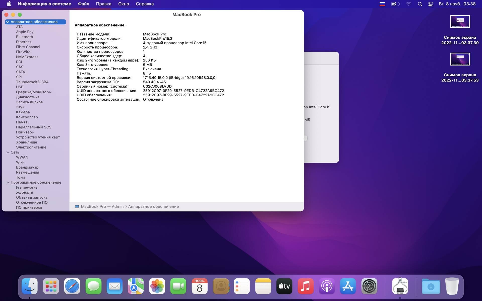
Task: Collapse the Программное обеспечение section chevron
Action: point(8,183)
